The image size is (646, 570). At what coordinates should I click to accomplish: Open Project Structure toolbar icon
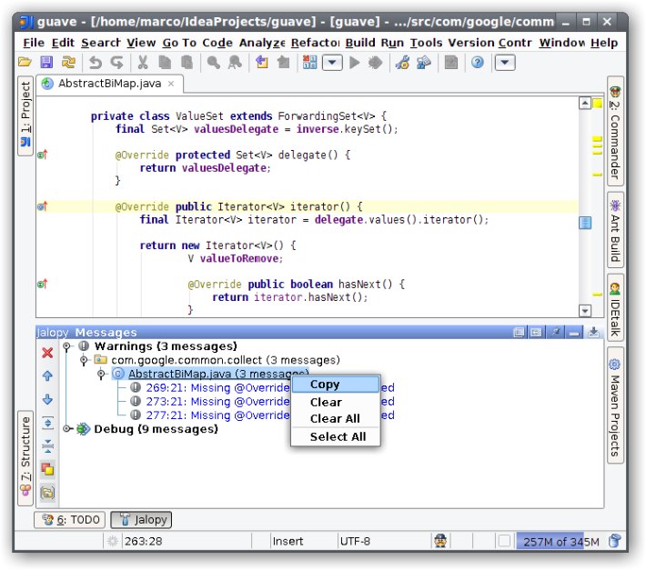coord(423,63)
